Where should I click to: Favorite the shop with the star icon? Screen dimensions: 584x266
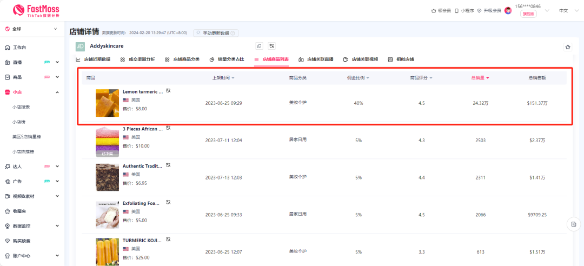568,47
